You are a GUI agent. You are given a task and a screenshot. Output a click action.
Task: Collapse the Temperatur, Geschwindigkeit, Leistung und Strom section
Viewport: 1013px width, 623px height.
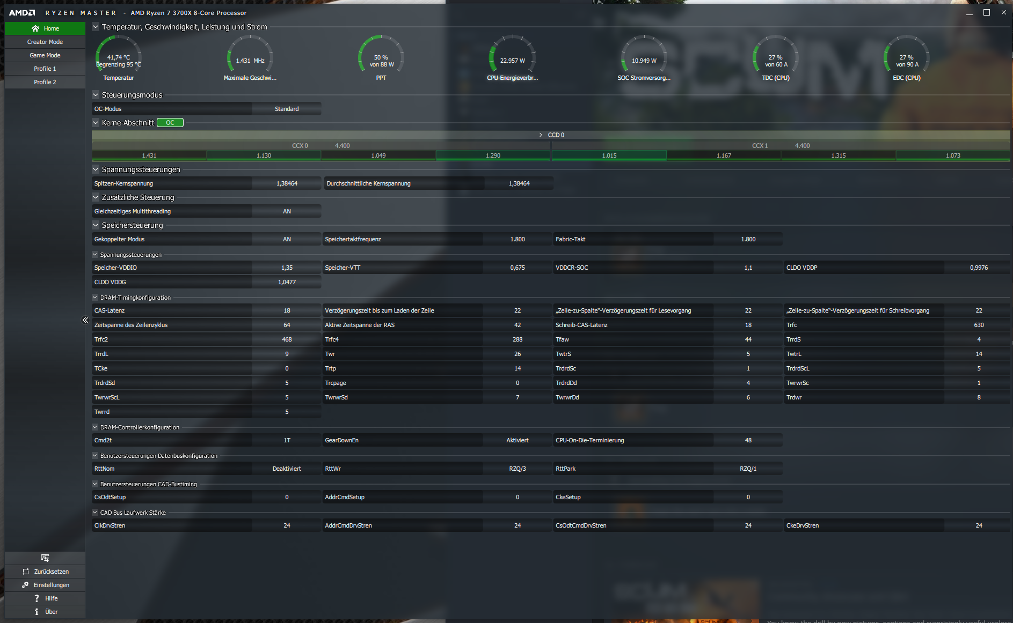[x=96, y=27]
